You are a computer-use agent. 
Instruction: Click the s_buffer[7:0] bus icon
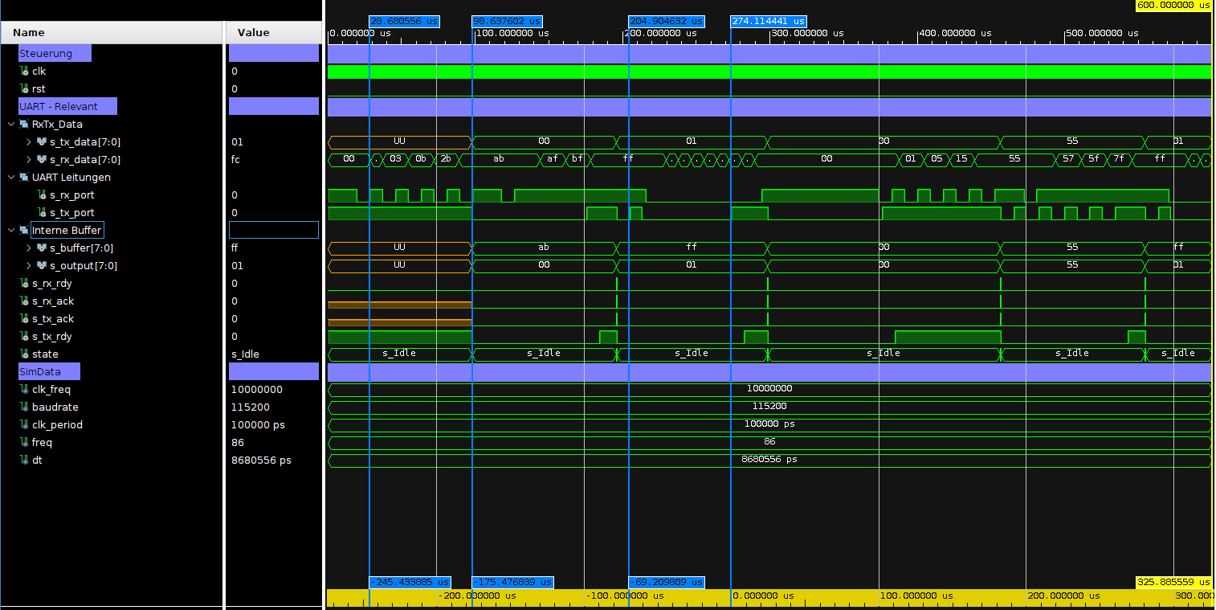coord(42,248)
